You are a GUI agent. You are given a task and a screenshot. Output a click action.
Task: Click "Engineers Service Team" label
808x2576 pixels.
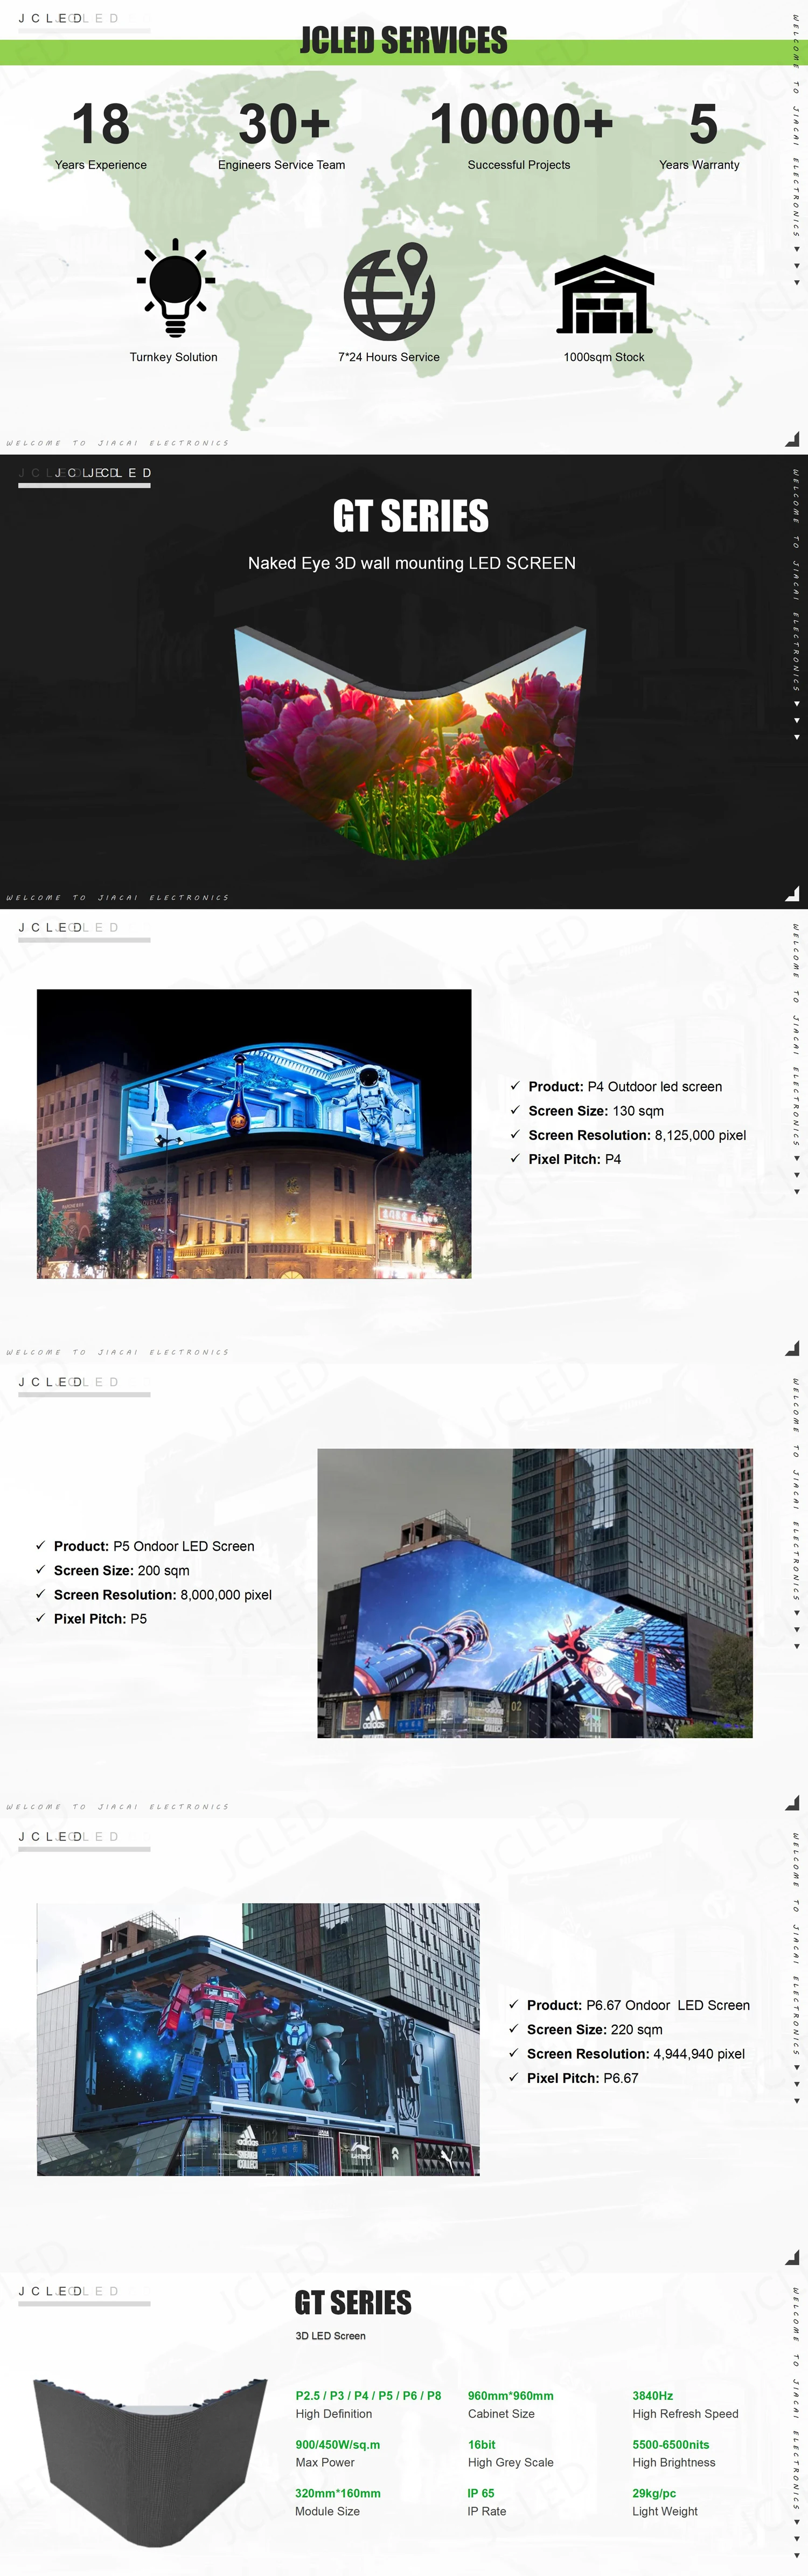tap(282, 165)
